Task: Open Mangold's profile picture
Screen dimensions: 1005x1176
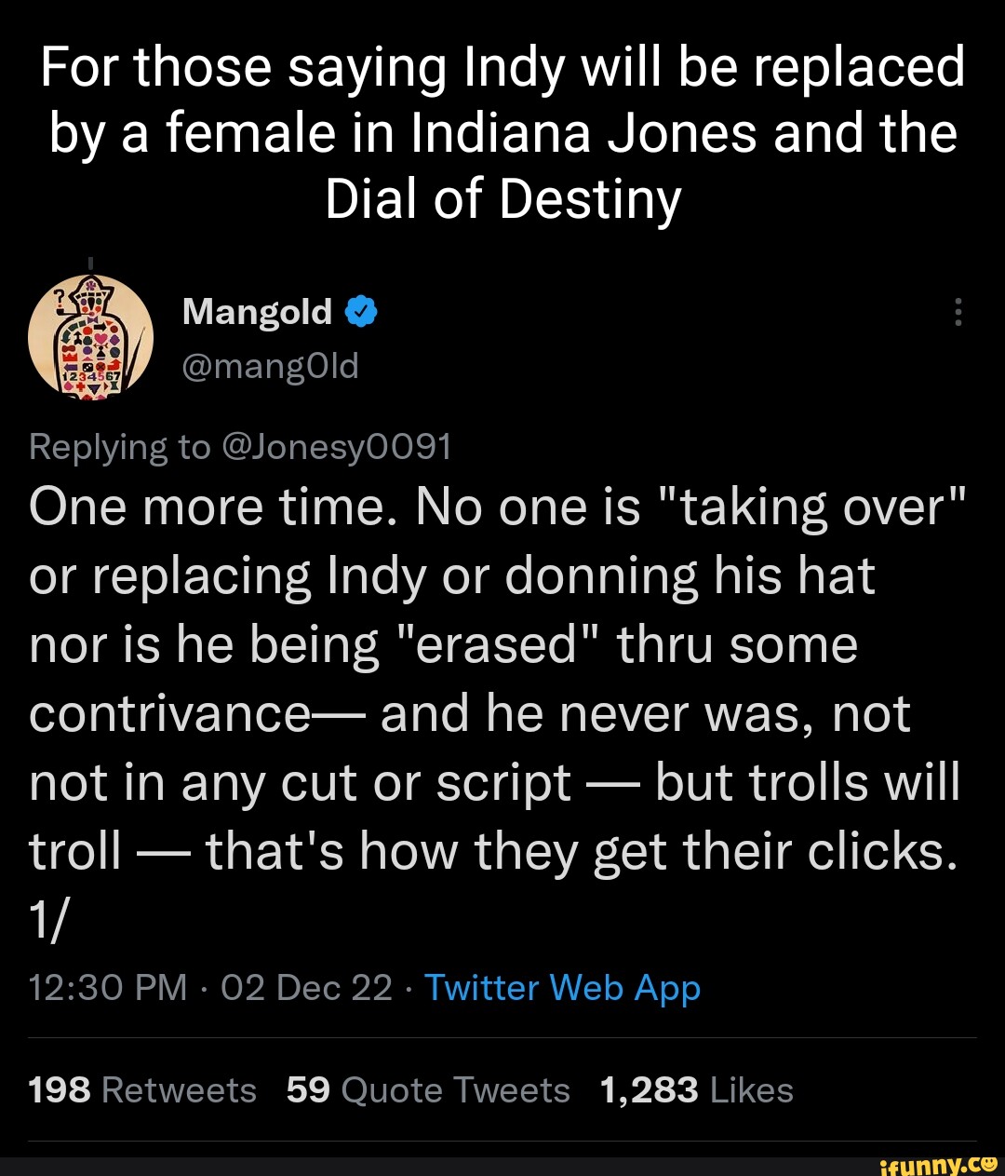Action: [x=92, y=338]
